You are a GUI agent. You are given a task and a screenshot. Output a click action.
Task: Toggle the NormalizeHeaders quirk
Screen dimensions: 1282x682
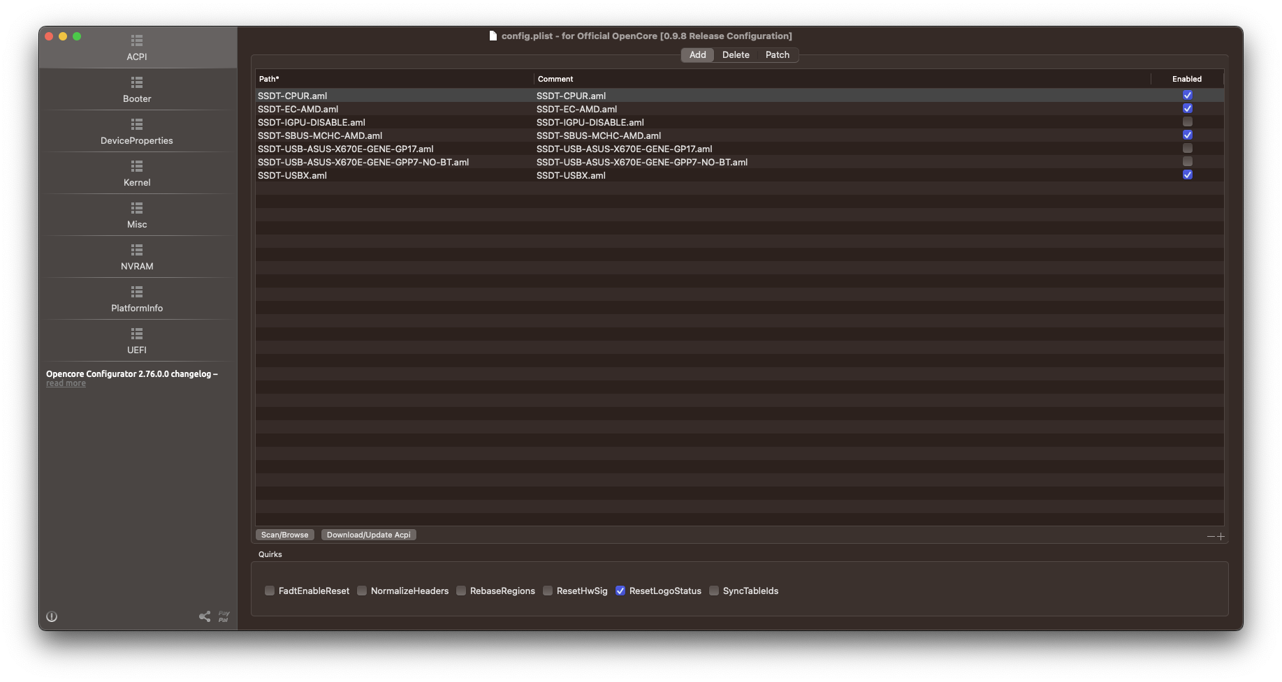(362, 591)
